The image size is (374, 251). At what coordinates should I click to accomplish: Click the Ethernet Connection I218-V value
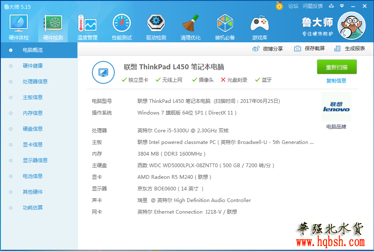(x=187, y=212)
